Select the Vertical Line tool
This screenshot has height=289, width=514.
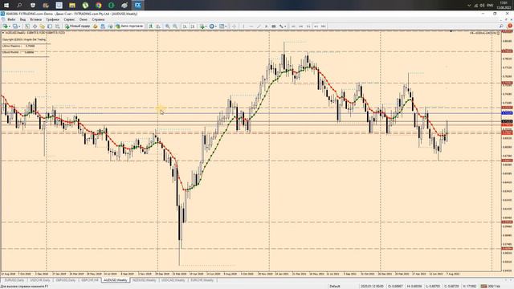243,26
